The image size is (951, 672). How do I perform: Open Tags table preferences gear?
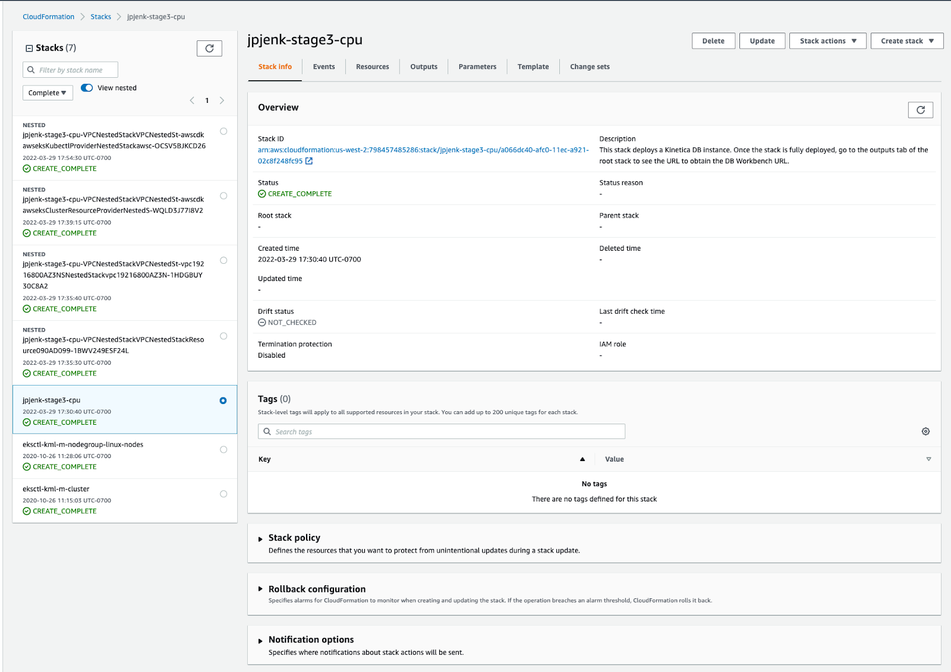925,431
